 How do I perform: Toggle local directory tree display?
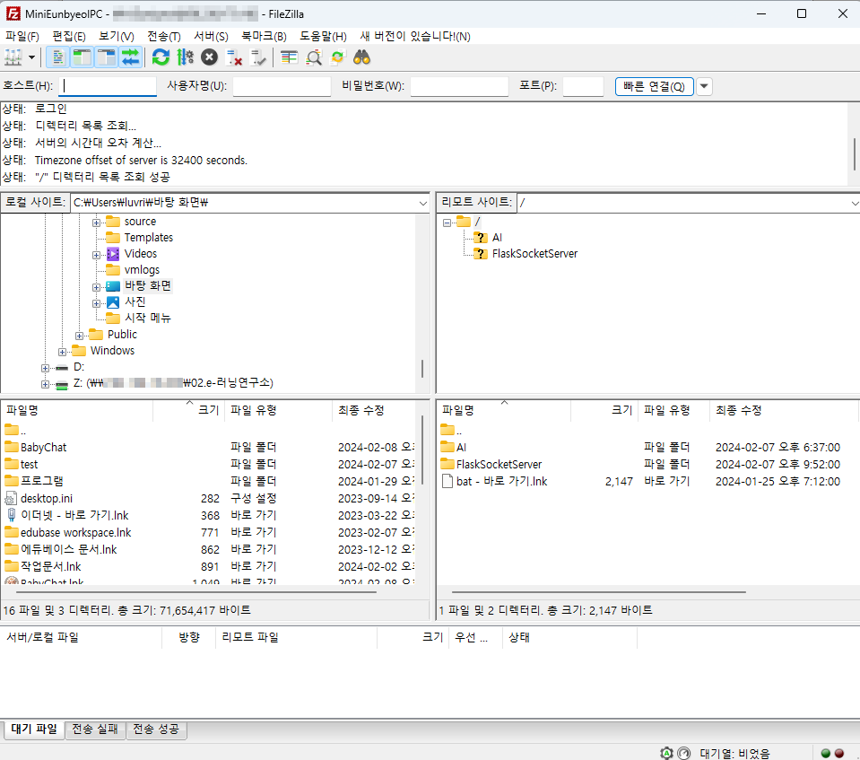point(83,57)
